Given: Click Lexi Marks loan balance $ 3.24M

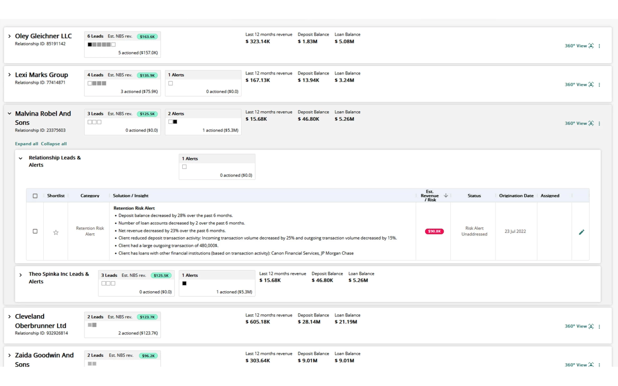Looking at the screenshot, I should [x=344, y=80].
